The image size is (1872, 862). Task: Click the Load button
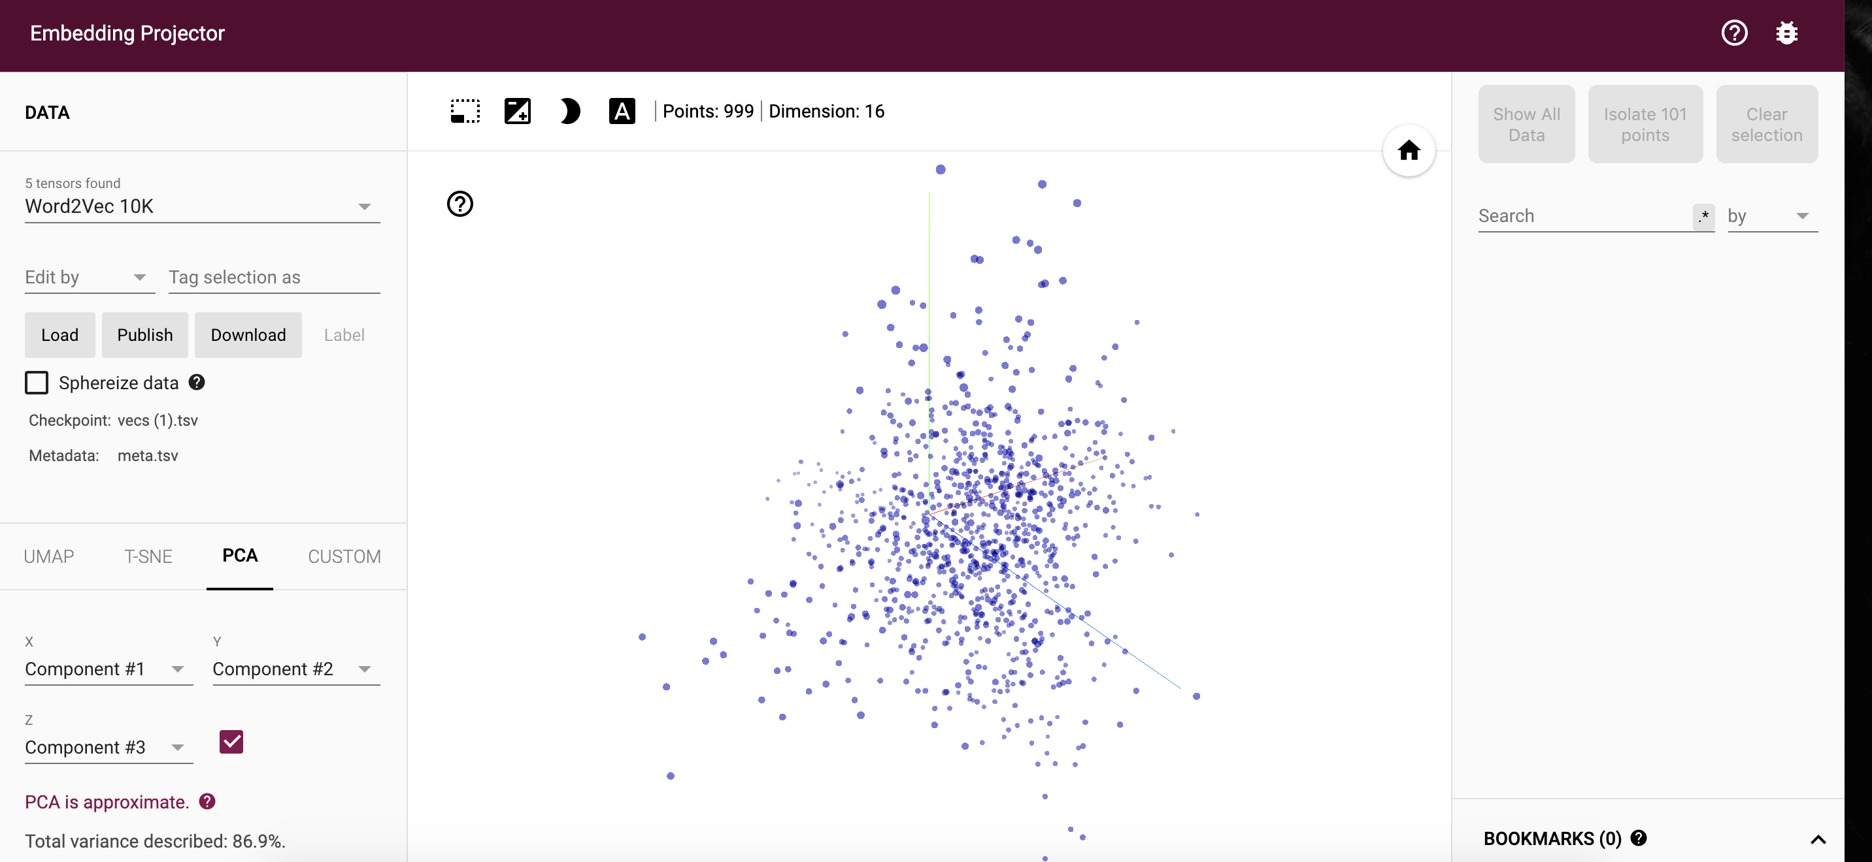pos(59,335)
